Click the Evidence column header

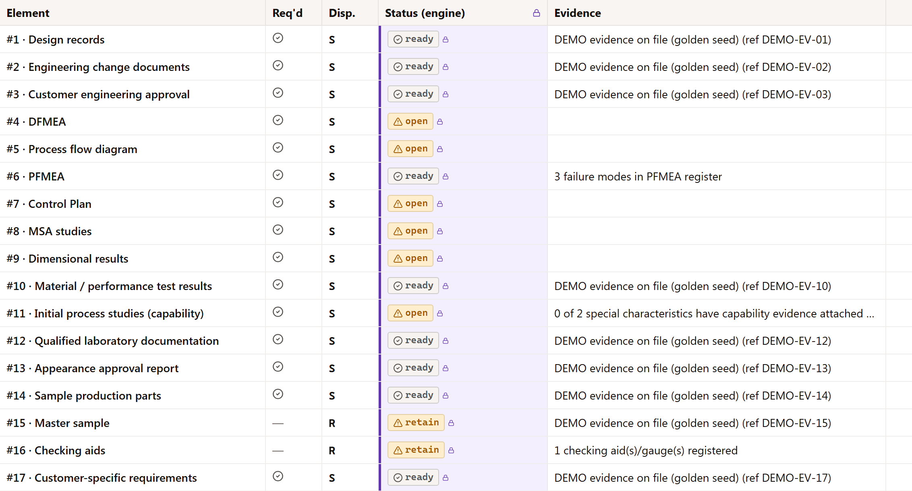coord(716,13)
